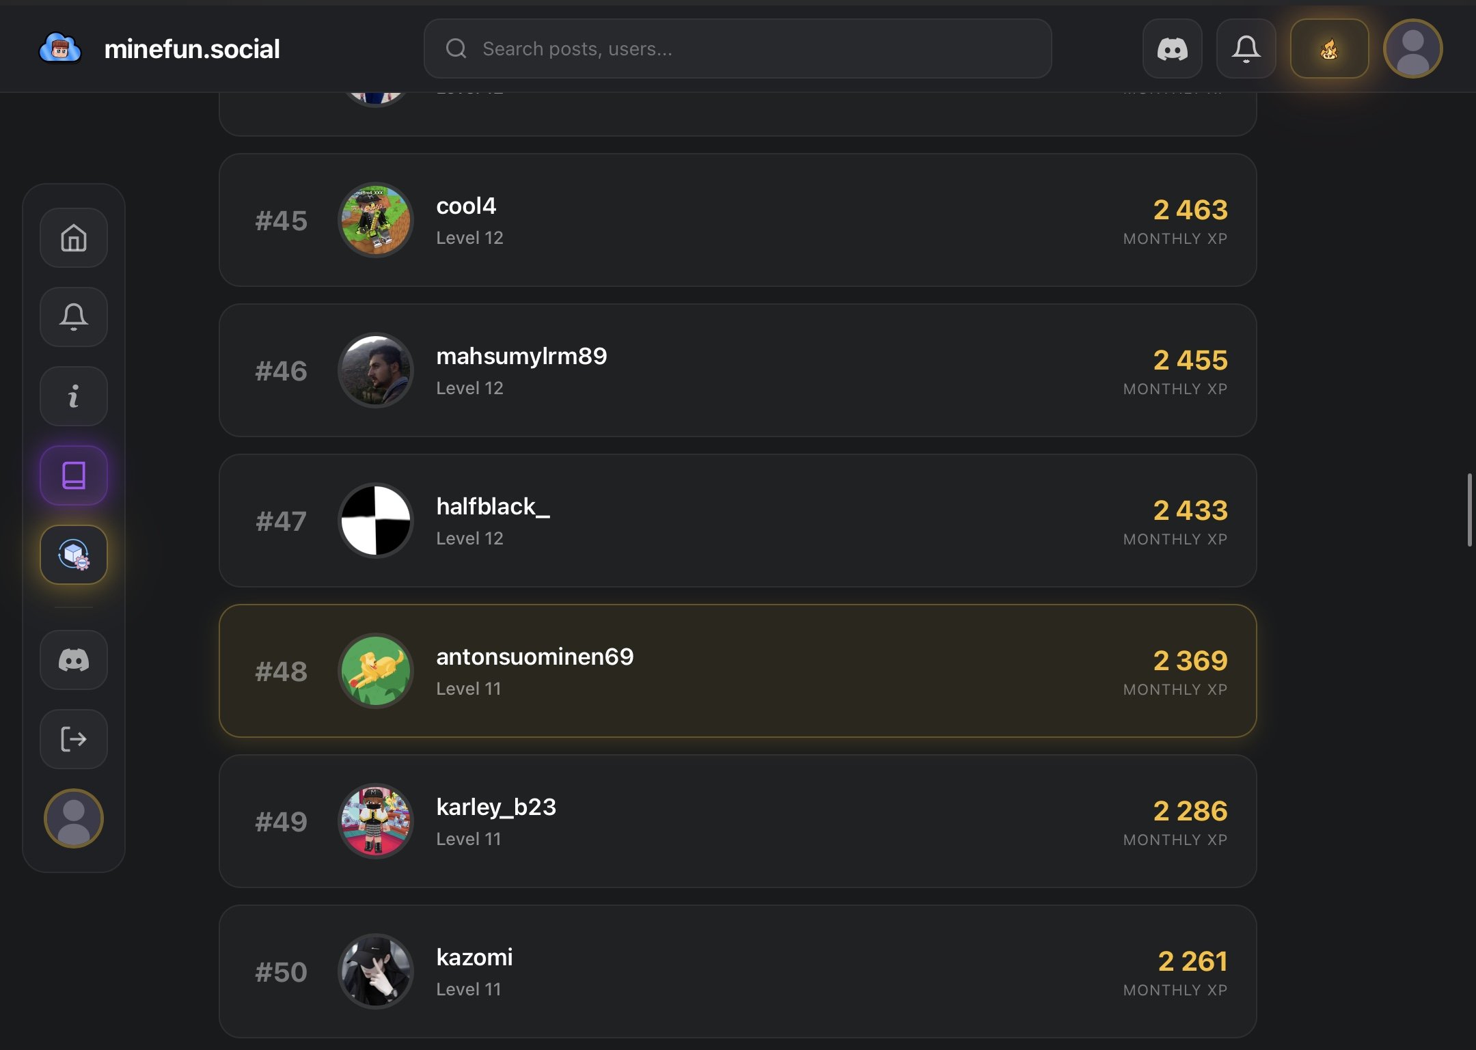
Task: Open the Discord button in top bar
Action: coord(1173,49)
